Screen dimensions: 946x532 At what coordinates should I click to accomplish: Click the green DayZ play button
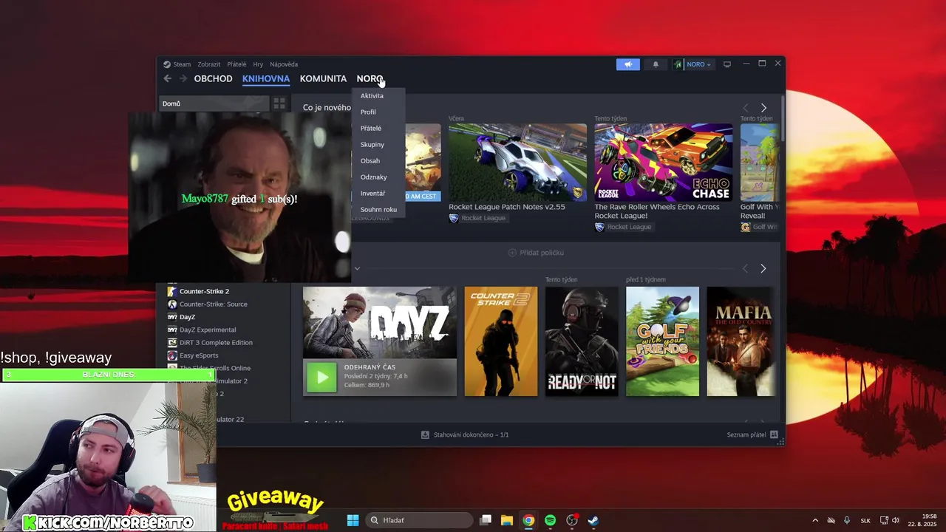coord(322,378)
